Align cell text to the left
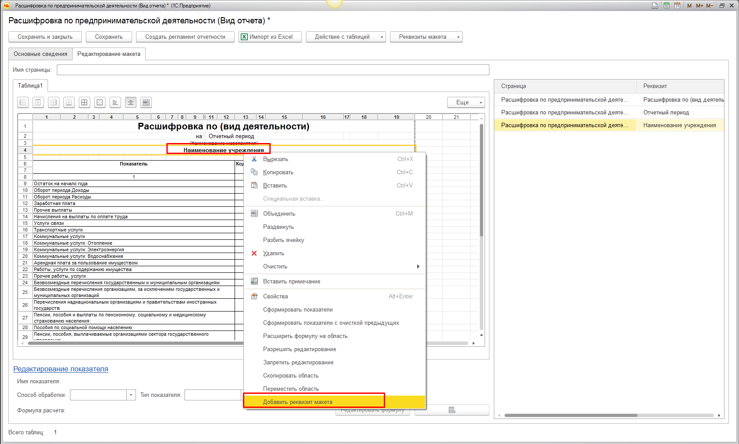Image resolution: width=739 pixels, height=444 pixels. 115,103
